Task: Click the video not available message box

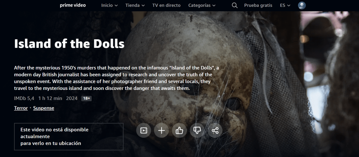Action: pyautogui.click(x=68, y=136)
